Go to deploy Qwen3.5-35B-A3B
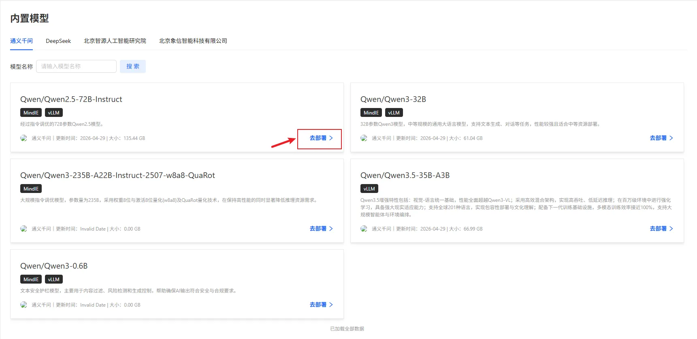This screenshot has width=697, height=339. (x=661, y=229)
